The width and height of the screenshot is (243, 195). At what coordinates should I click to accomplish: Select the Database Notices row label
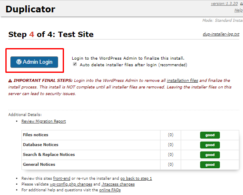(40, 145)
